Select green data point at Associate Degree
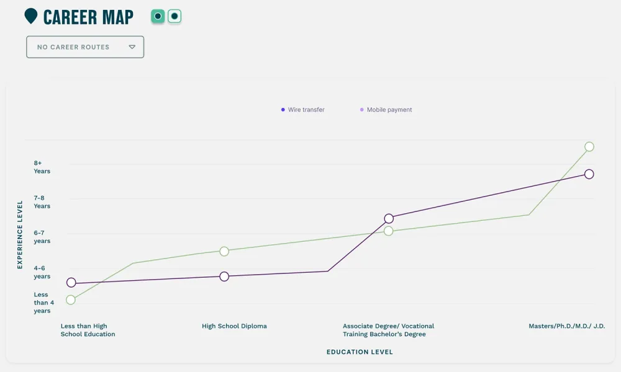The image size is (621, 372). tap(389, 231)
